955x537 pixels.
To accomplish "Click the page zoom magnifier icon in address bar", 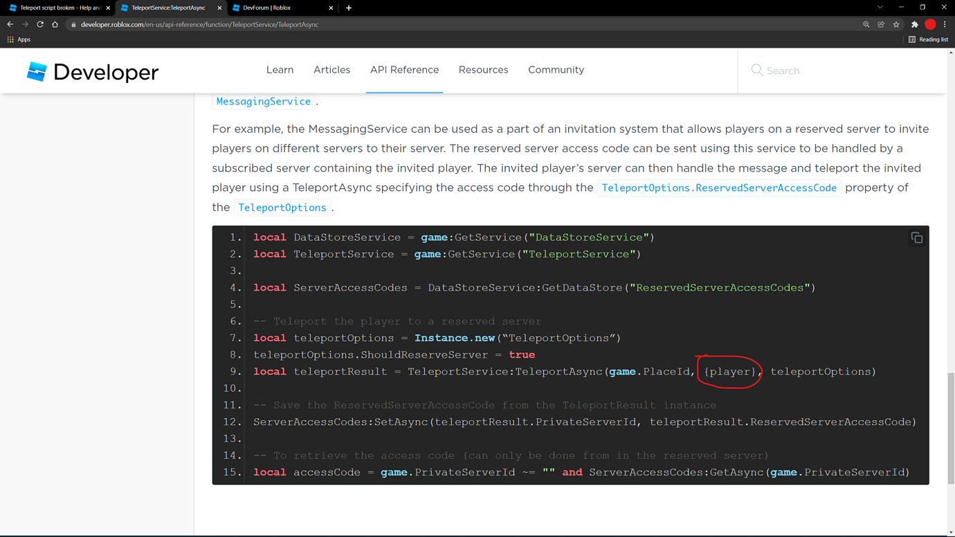I will [x=866, y=24].
